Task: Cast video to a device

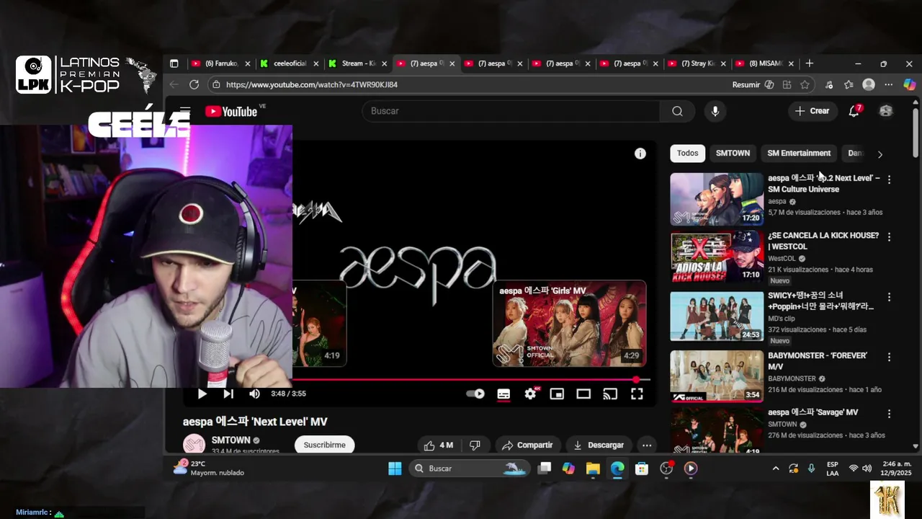Action: coord(610,394)
